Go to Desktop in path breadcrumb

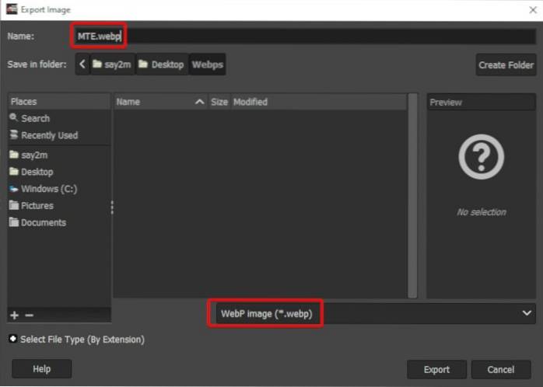point(162,64)
